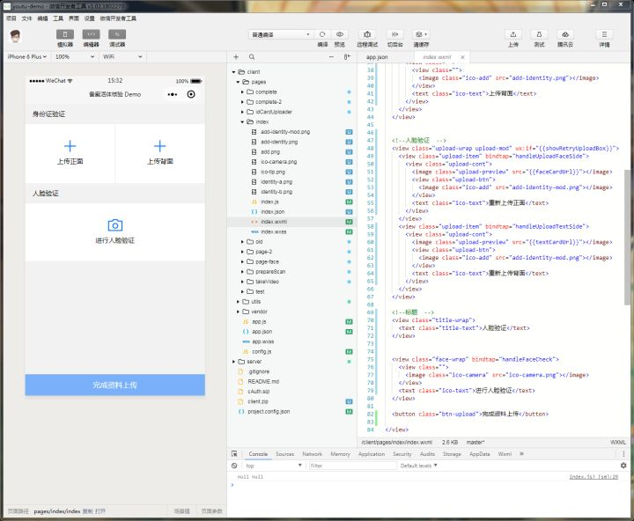Image resolution: width=634 pixels, height=521 pixels.
Task: Click the user avatar in toolbar
Action: [x=15, y=36]
